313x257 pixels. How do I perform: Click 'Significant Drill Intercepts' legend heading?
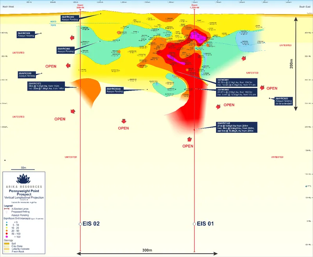pos(17,219)
